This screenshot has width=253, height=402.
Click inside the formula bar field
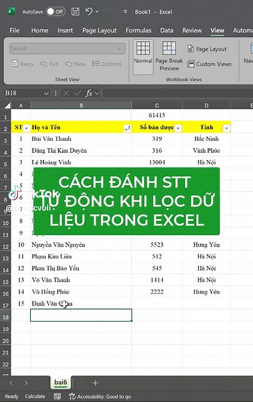[x=177, y=93]
